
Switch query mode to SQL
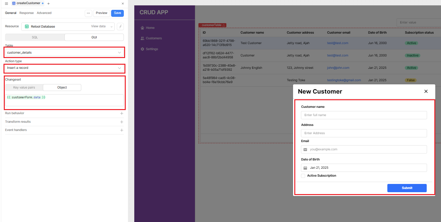tap(35, 37)
